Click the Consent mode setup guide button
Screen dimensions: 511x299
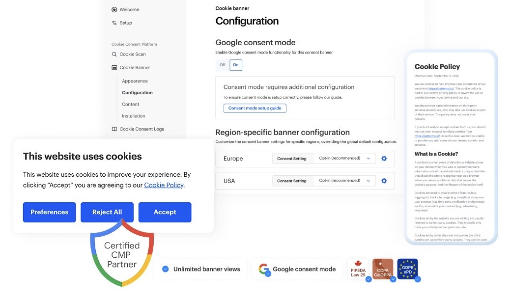click(255, 108)
